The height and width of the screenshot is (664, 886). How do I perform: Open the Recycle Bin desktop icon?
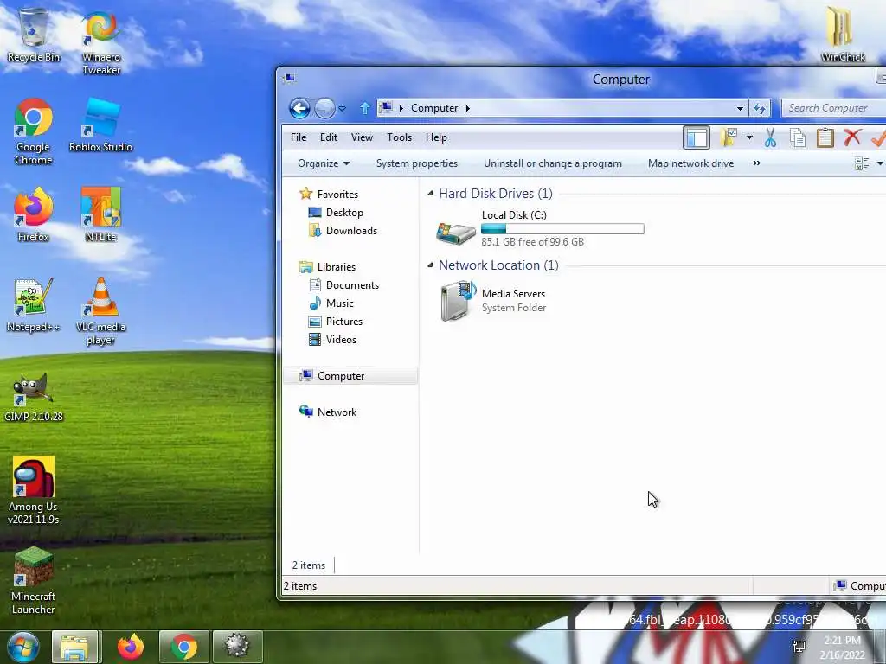[34, 34]
